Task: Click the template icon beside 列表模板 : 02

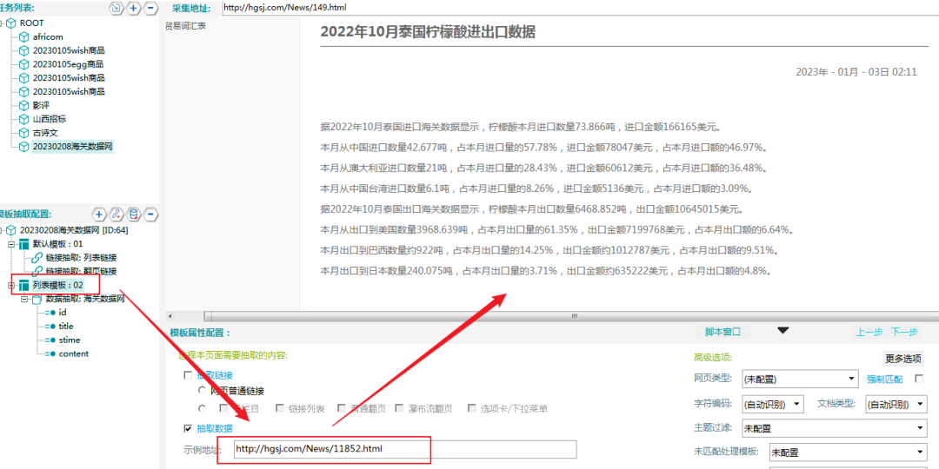Action: click(x=24, y=285)
